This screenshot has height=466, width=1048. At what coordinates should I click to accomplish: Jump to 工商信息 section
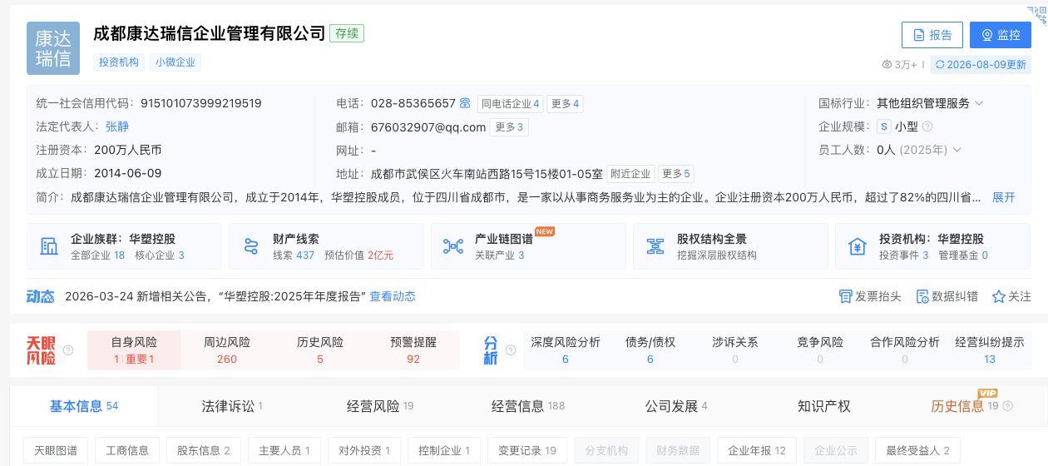(x=127, y=450)
